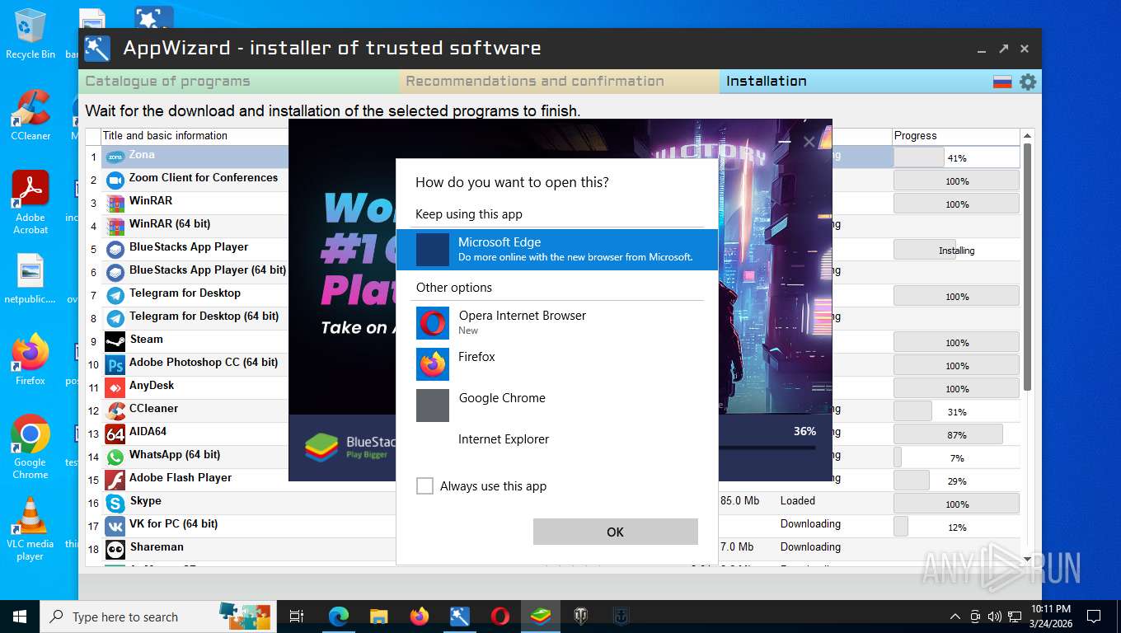This screenshot has height=633, width=1121.
Task: Open Microsoft Edge from the taskbar
Action: [x=338, y=616]
